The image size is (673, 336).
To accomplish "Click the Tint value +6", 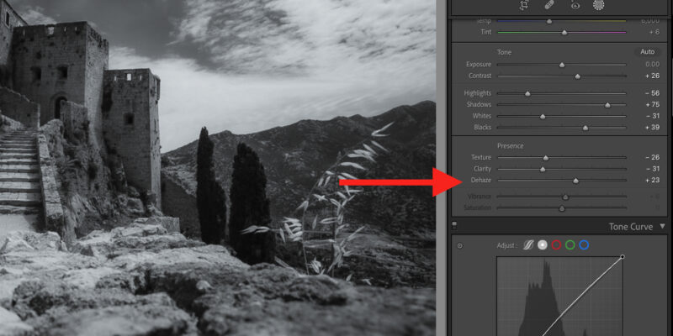I will (654, 32).
